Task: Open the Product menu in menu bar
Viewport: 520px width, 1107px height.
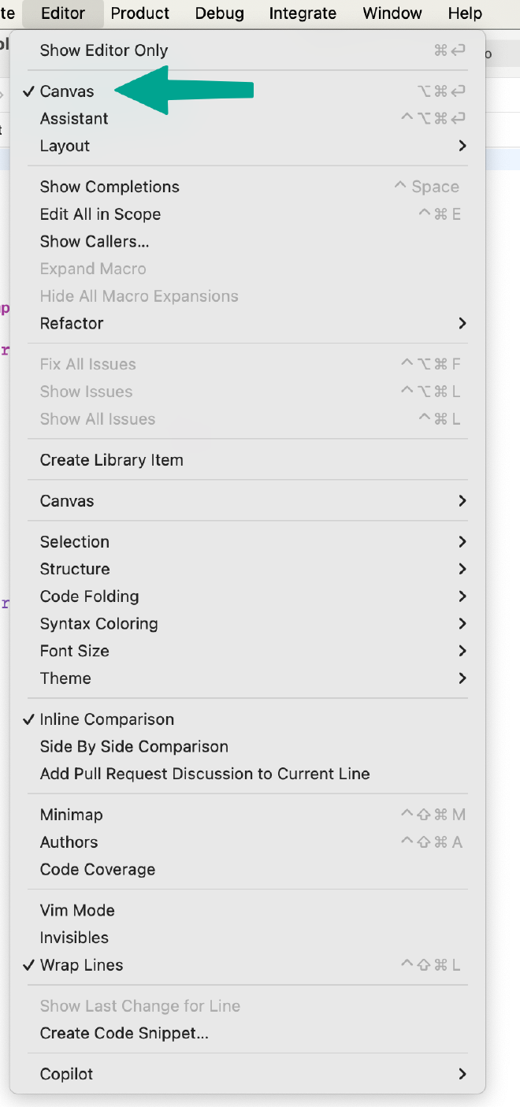Action: click(140, 13)
